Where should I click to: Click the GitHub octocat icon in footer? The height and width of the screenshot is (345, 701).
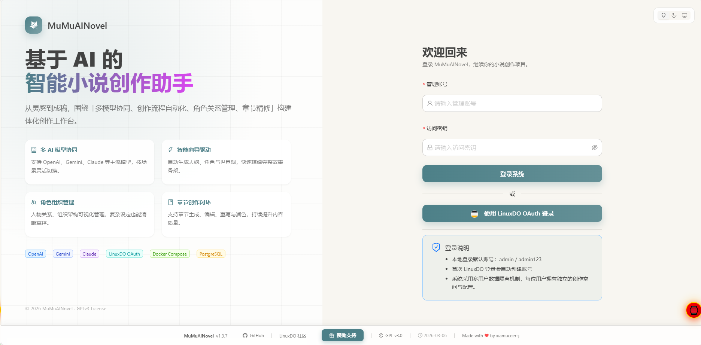245,336
